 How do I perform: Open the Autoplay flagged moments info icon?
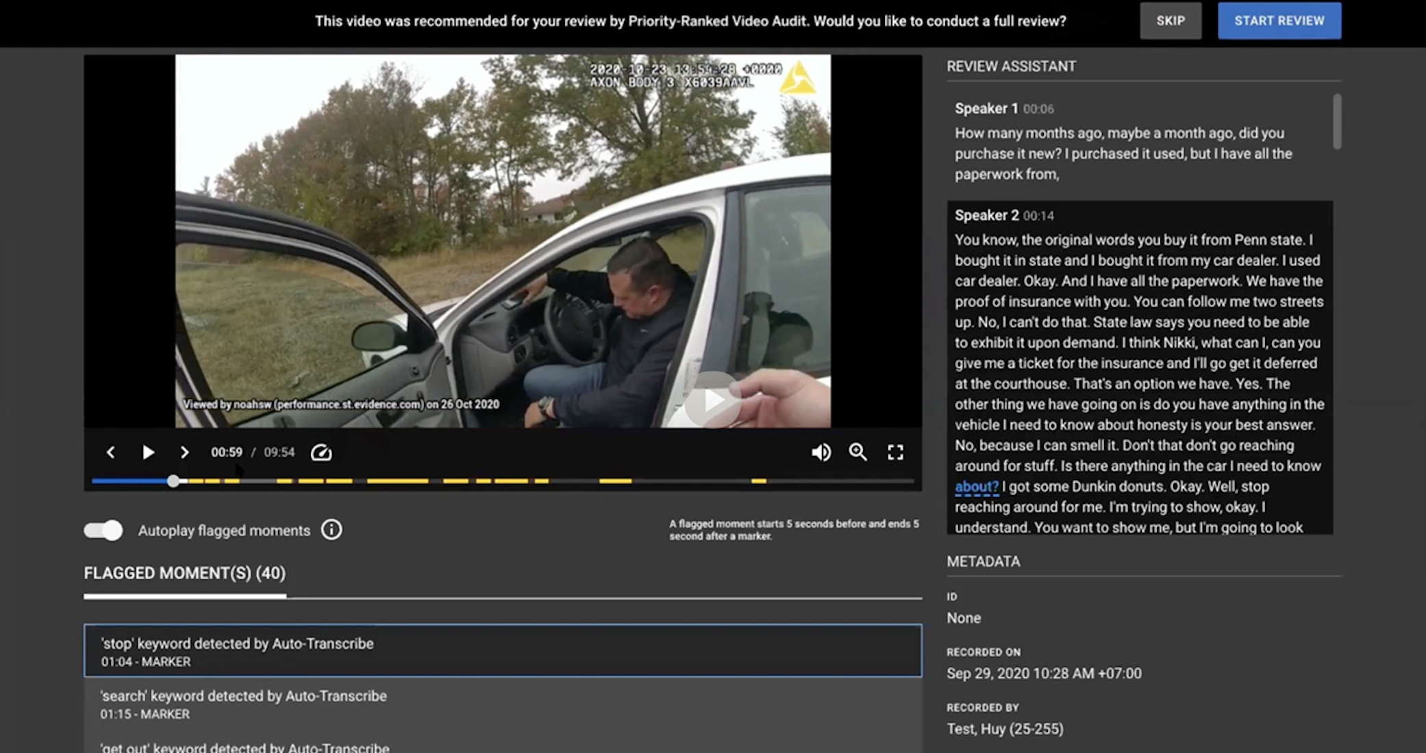(x=332, y=530)
